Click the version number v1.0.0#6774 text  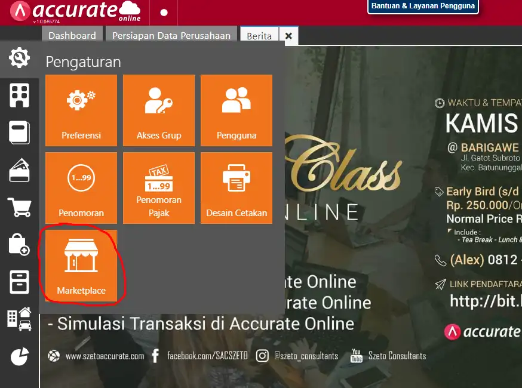pos(46,21)
